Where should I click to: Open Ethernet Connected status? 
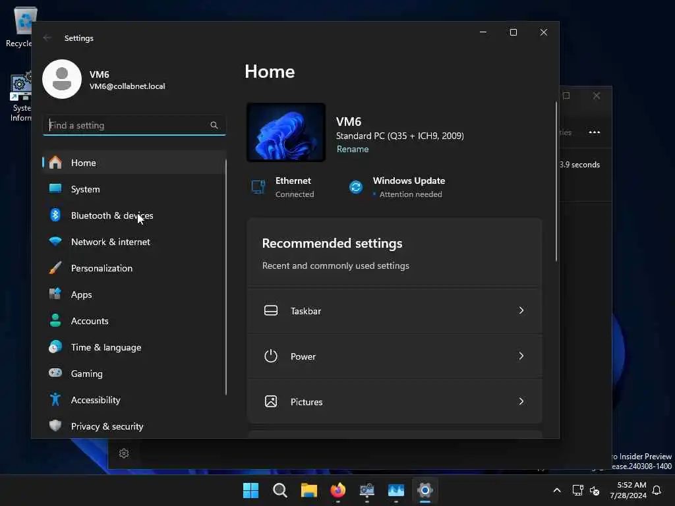tap(283, 187)
